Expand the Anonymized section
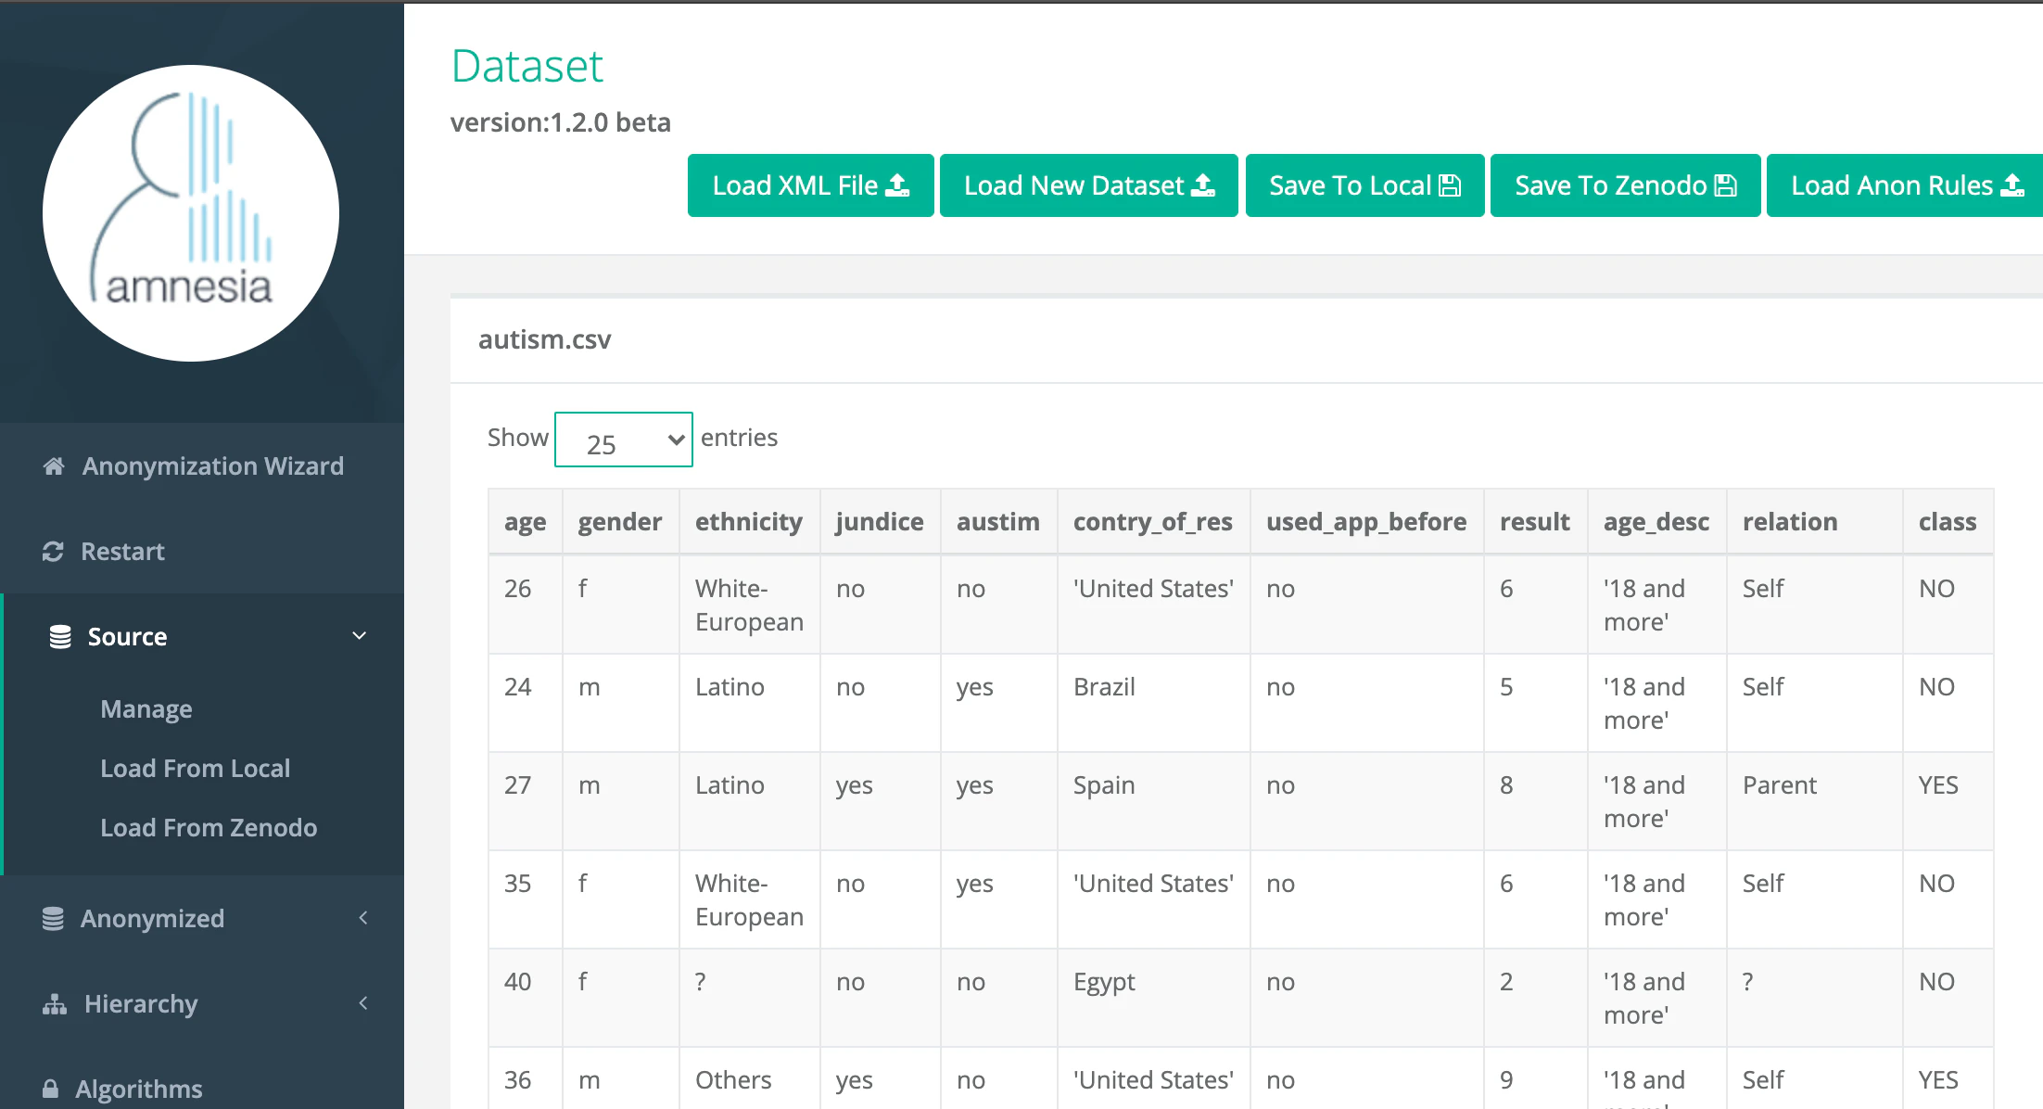The image size is (2043, 1109). pyautogui.click(x=362, y=917)
